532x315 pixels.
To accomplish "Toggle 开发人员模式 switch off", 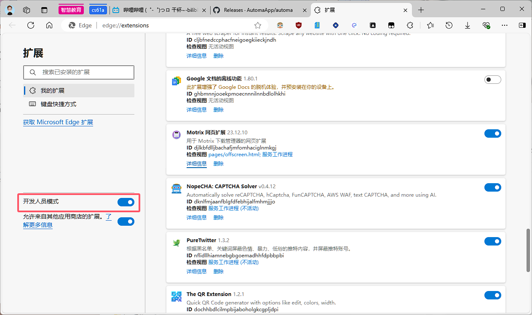I will 126,203.
